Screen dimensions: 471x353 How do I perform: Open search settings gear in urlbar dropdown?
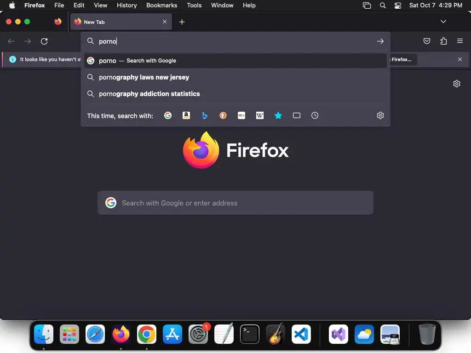(380, 115)
